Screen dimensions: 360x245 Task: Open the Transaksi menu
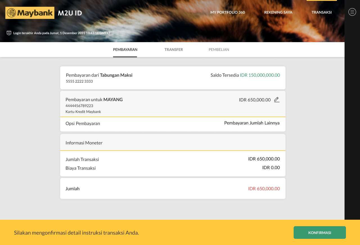[x=321, y=12]
